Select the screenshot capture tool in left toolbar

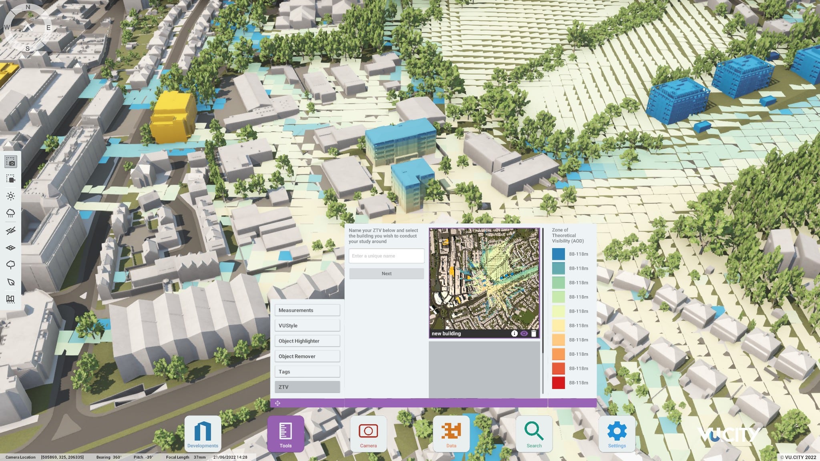(x=11, y=162)
